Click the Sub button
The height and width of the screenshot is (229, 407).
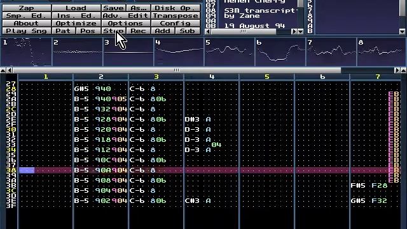[188, 31]
